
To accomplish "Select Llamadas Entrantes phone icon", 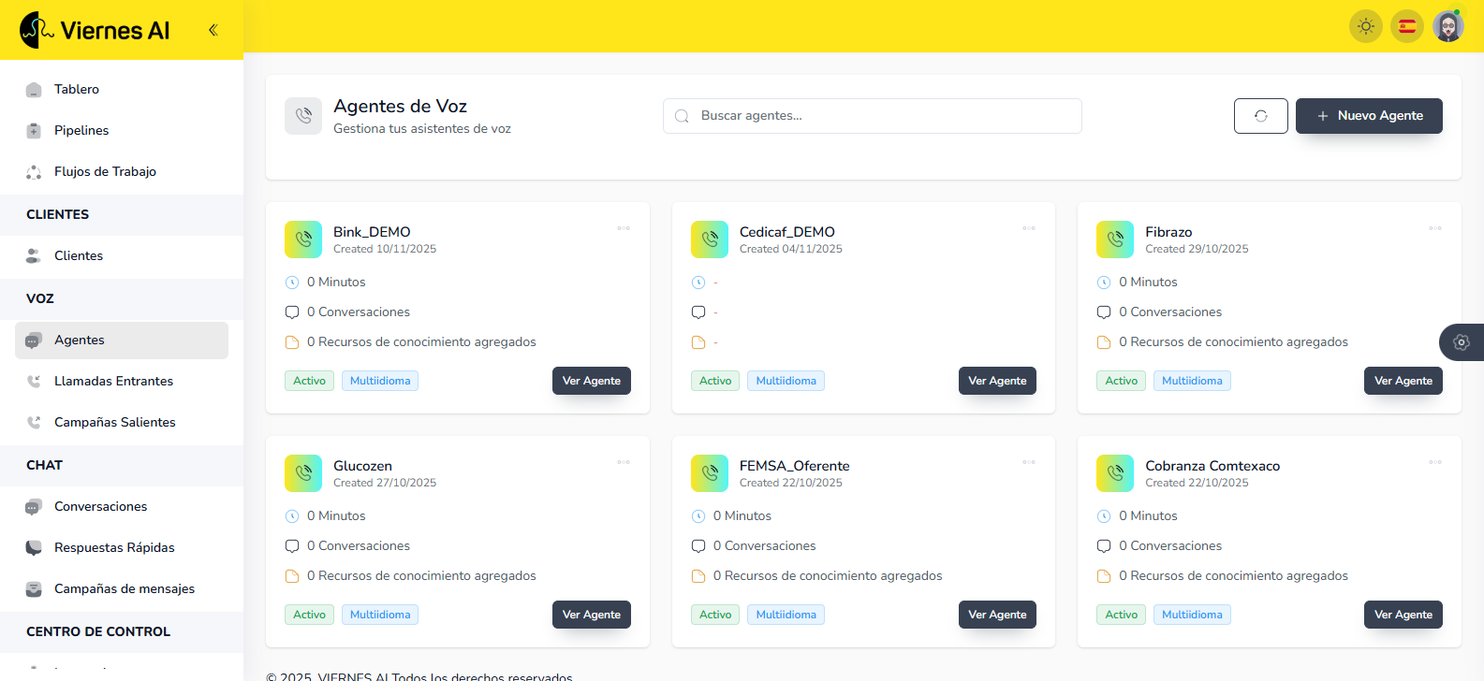I will [x=34, y=382].
